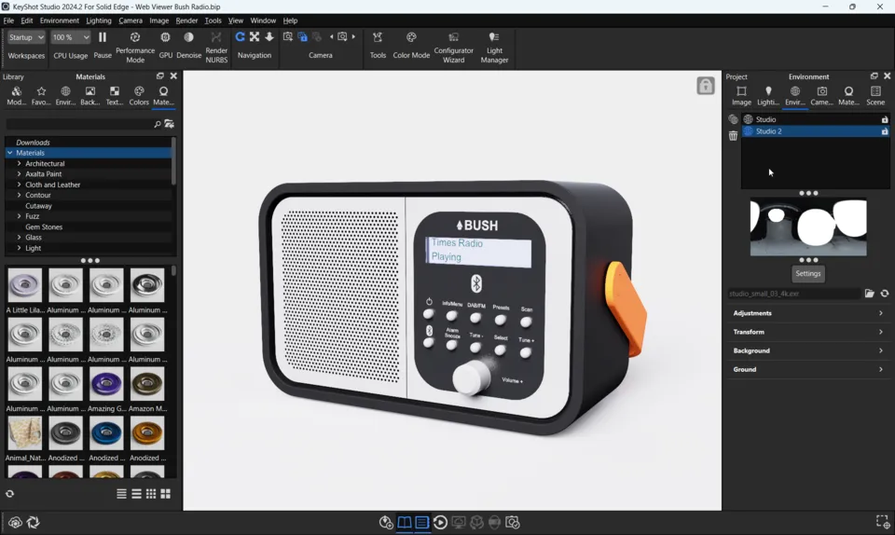The height and width of the screenshot is (535, 895).
Task: Expand the Glass folder
Action: (19, 238)
